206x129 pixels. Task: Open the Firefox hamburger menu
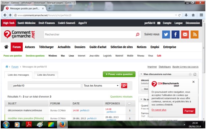201,15
